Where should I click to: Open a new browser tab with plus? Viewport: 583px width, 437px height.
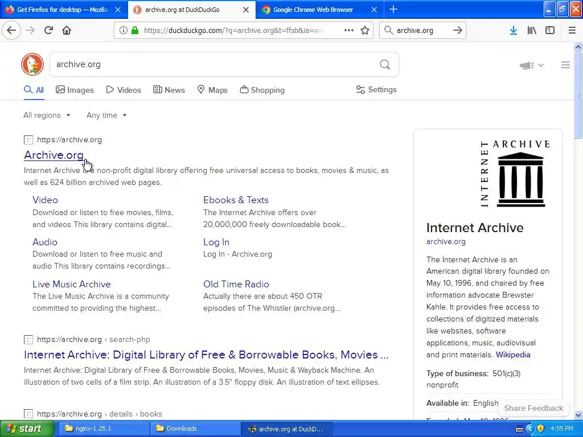(393, 10)
